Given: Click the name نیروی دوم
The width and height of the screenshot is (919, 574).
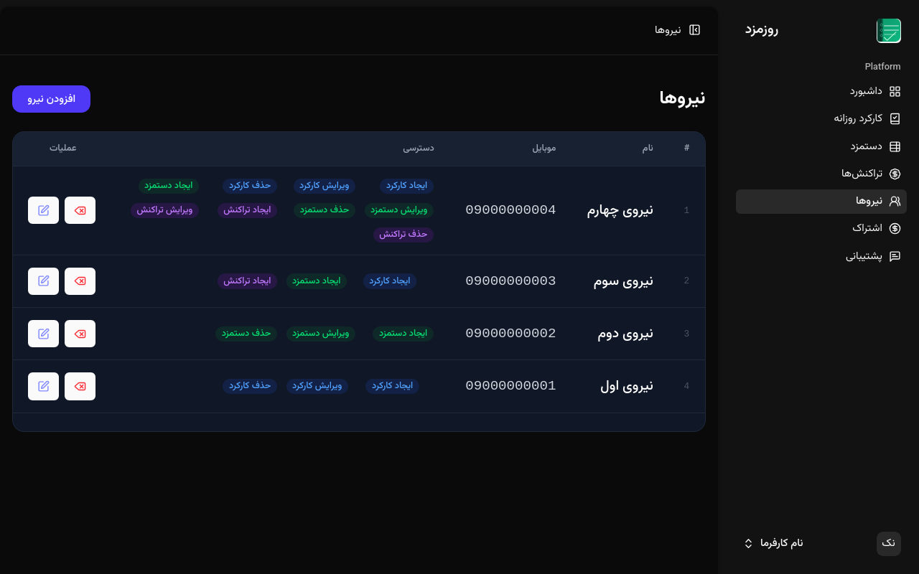Looking at the screenshot, I should tap(625, 334).
